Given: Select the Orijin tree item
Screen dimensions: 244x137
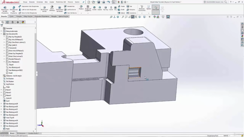Looking at the screenshot, I should point(8,87).
